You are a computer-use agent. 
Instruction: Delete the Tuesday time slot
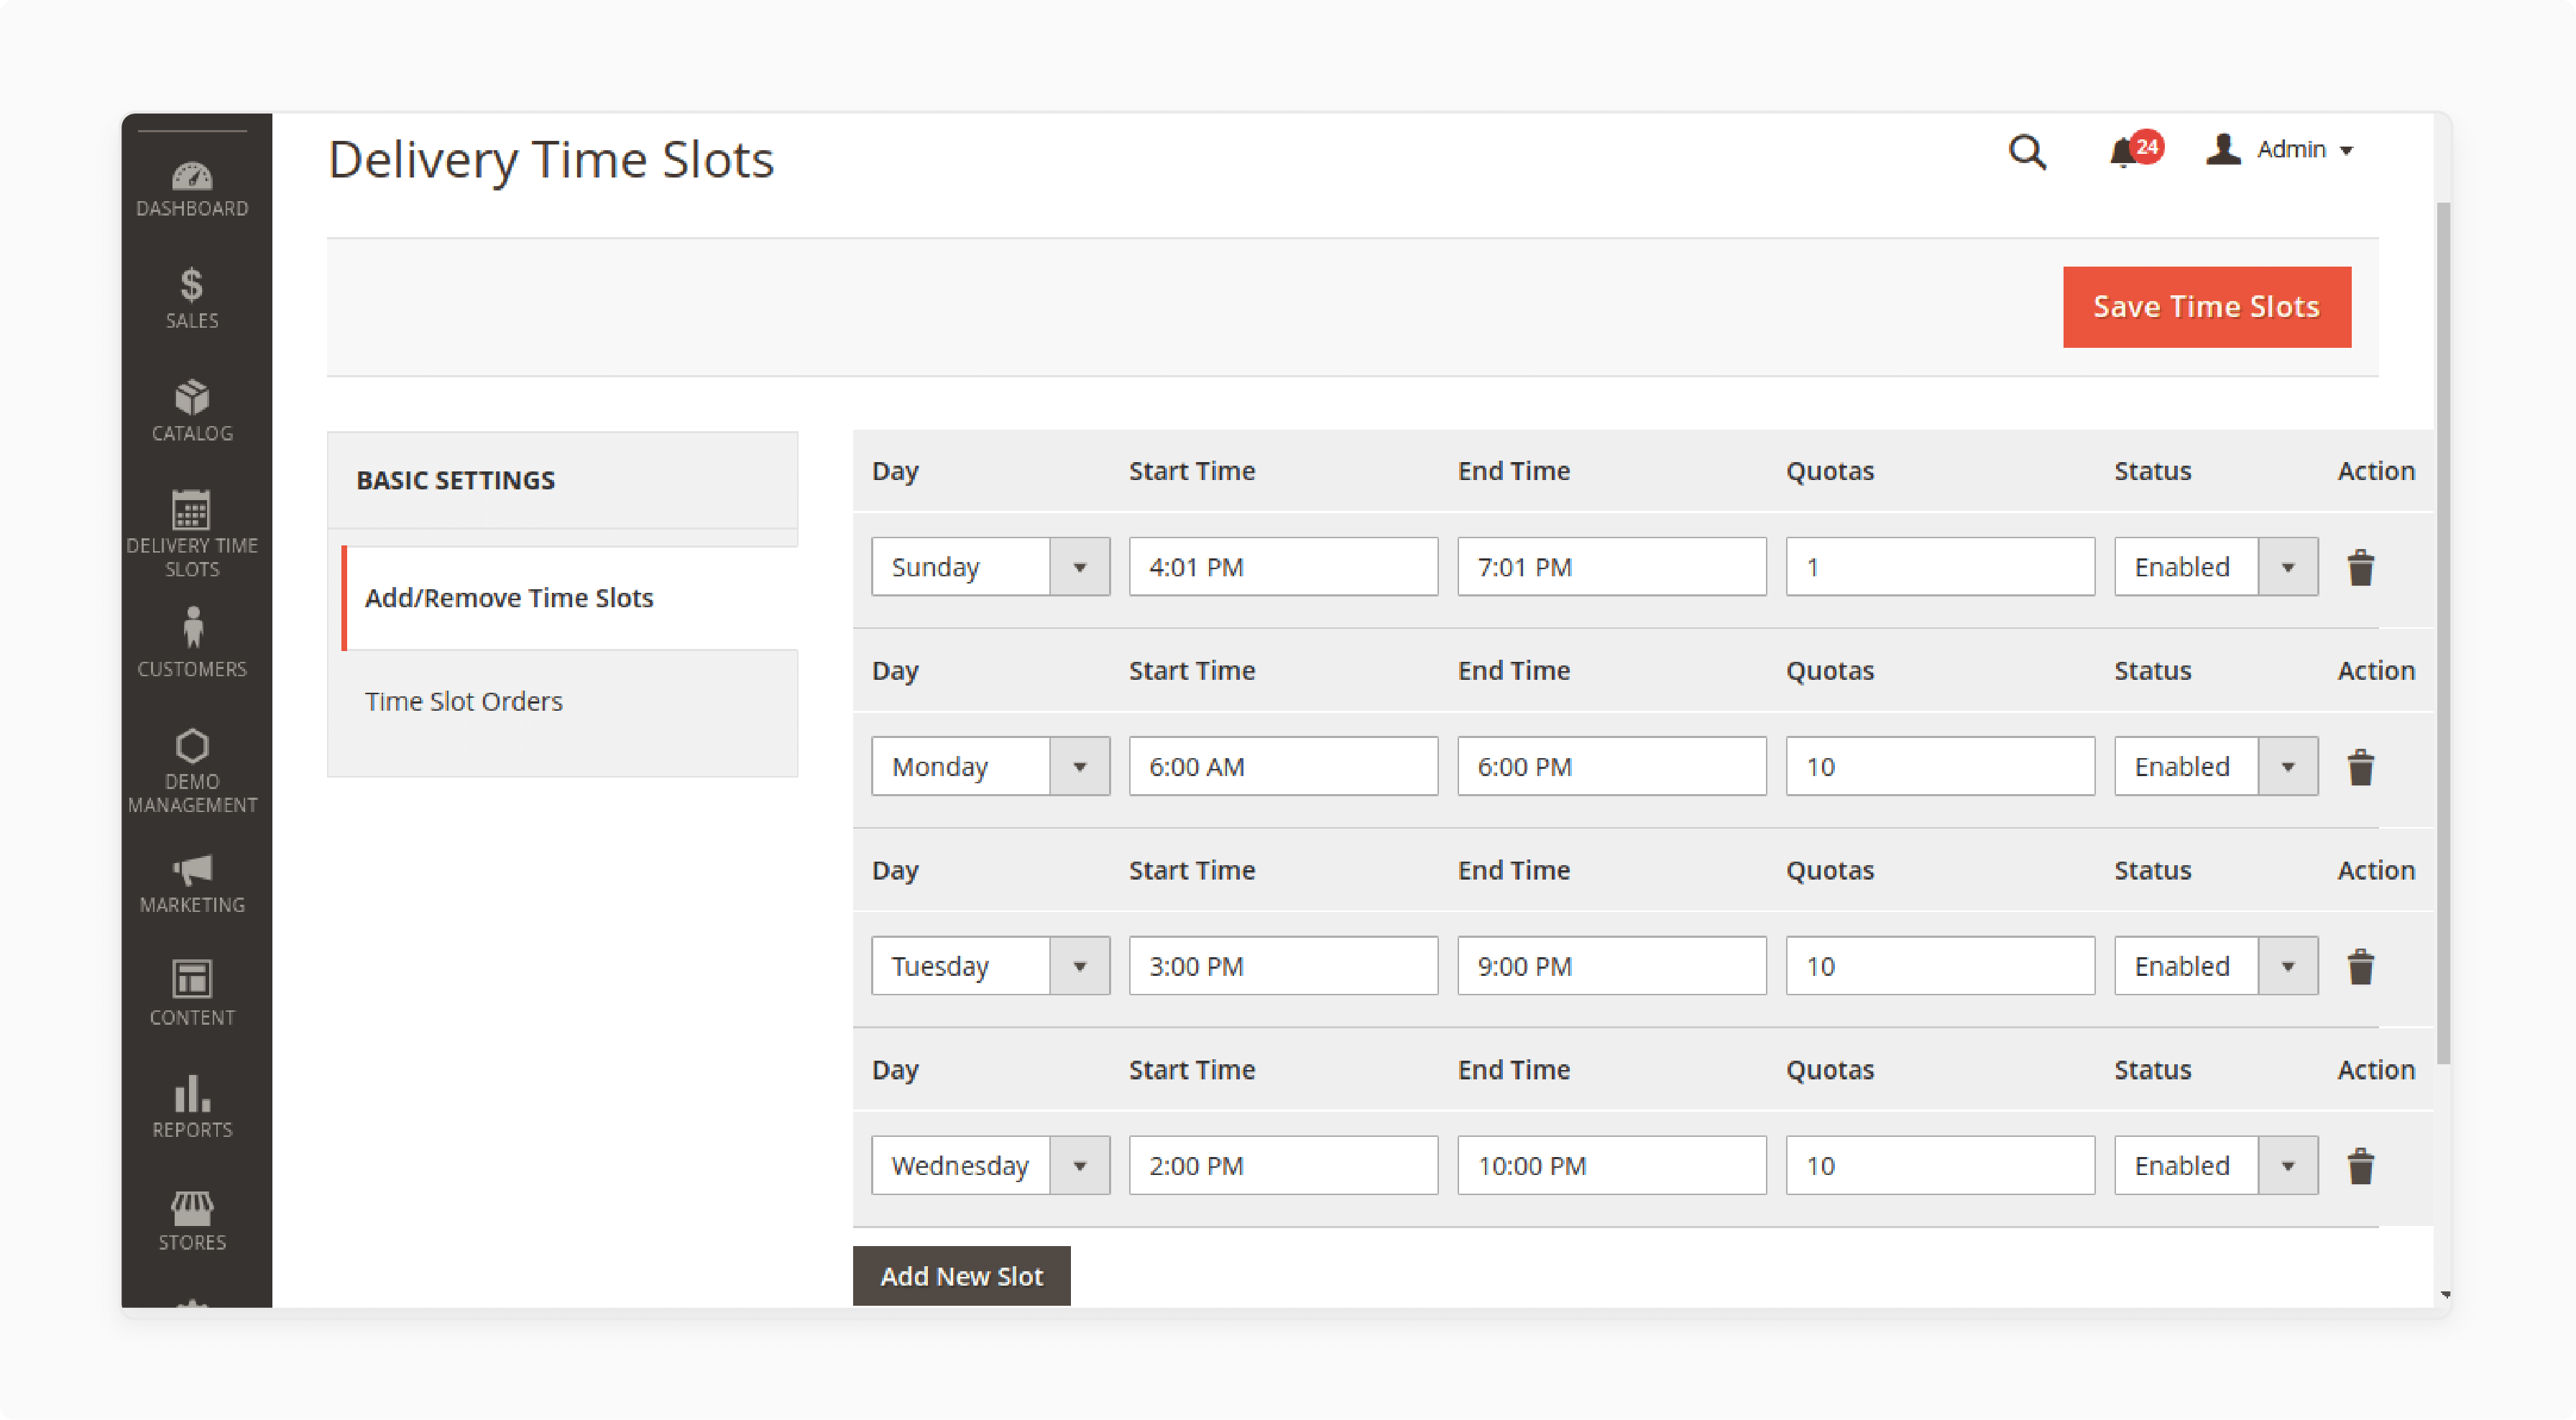coord(2360,966)
